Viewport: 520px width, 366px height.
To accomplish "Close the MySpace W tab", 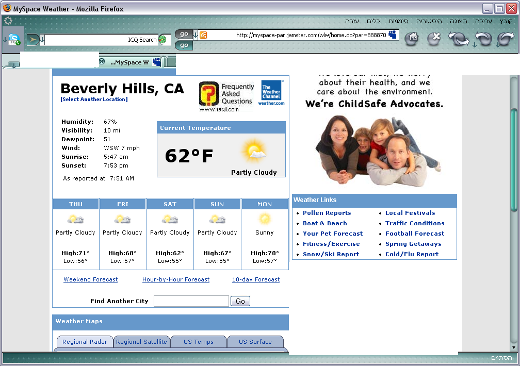I will 102,62.
